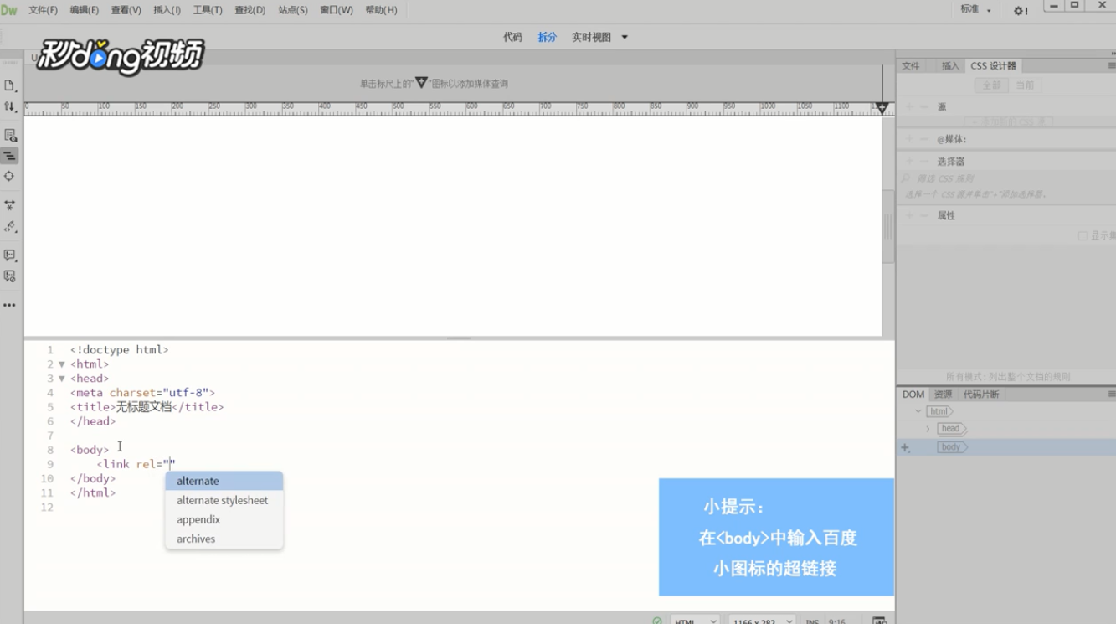The height and width of the screenshot is (624, 1116).
Task: Select the body tag in DOM tree
Action: pyautogui.click(x=951, y=447)
